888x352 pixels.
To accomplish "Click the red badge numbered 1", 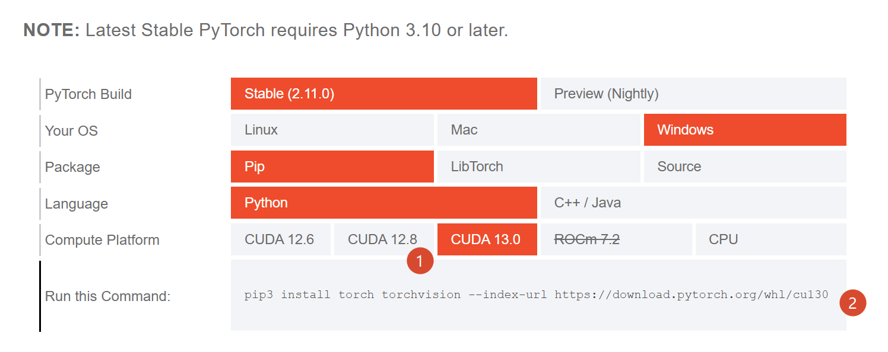I will pyautogui.click(x=420, y=261).
